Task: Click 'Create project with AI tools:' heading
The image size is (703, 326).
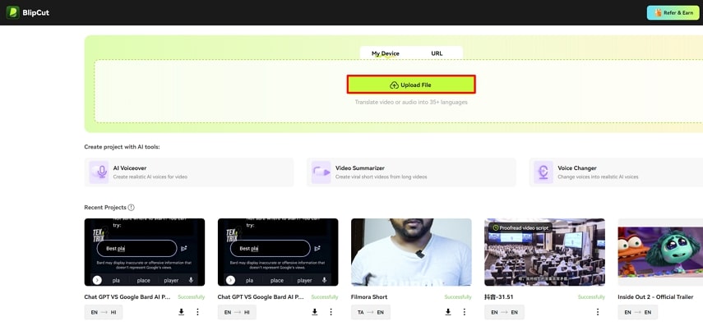Action: [x=122, y=147]
